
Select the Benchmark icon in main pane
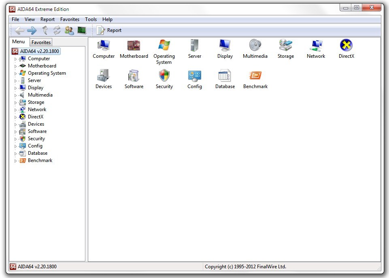pyautogui.click(x=255, y=76)
